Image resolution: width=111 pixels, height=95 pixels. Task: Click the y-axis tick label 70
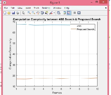[14, 22]
